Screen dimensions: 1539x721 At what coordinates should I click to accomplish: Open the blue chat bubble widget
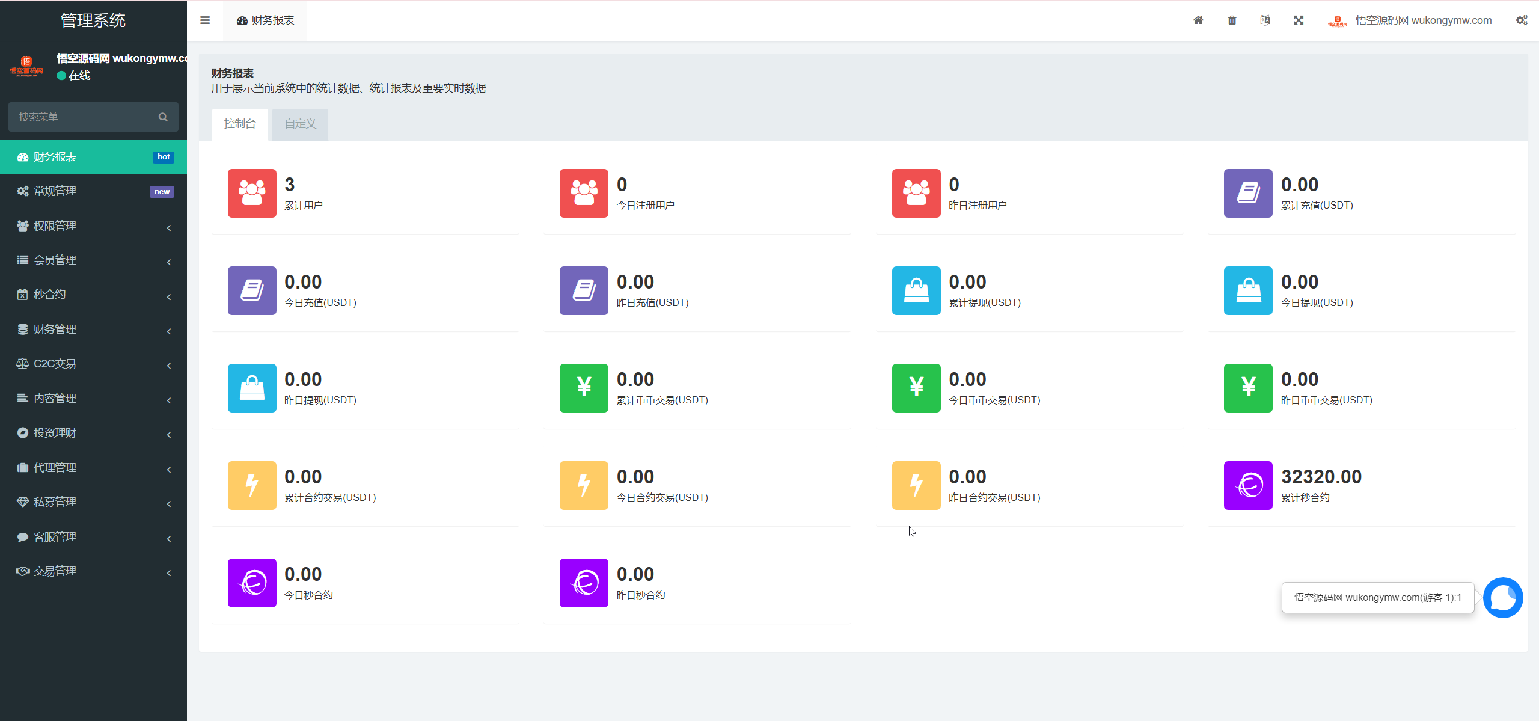1503,598
